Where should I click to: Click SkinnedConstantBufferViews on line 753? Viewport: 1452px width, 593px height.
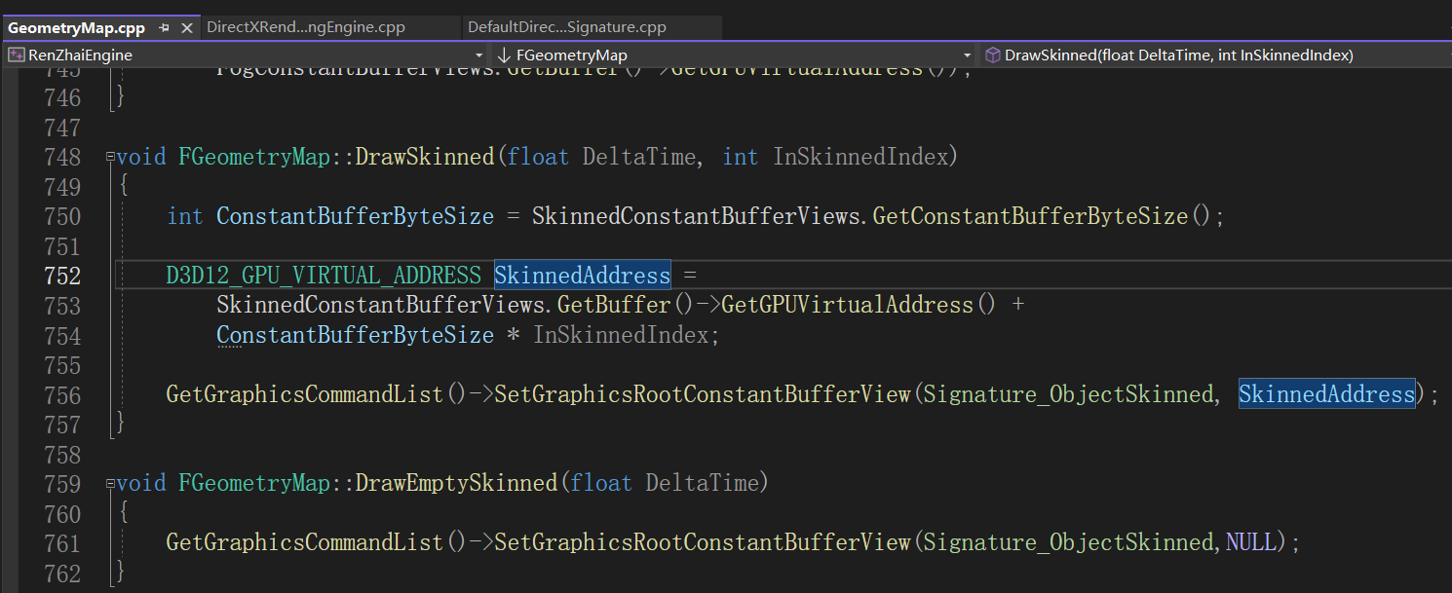coord(381,305)
